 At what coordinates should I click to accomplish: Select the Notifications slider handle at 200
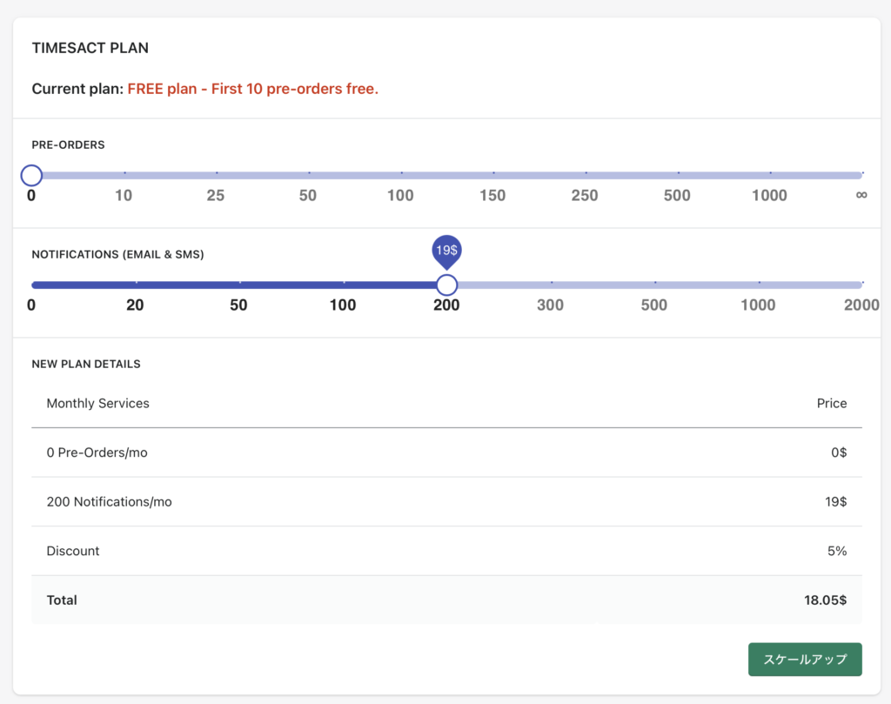446,285
